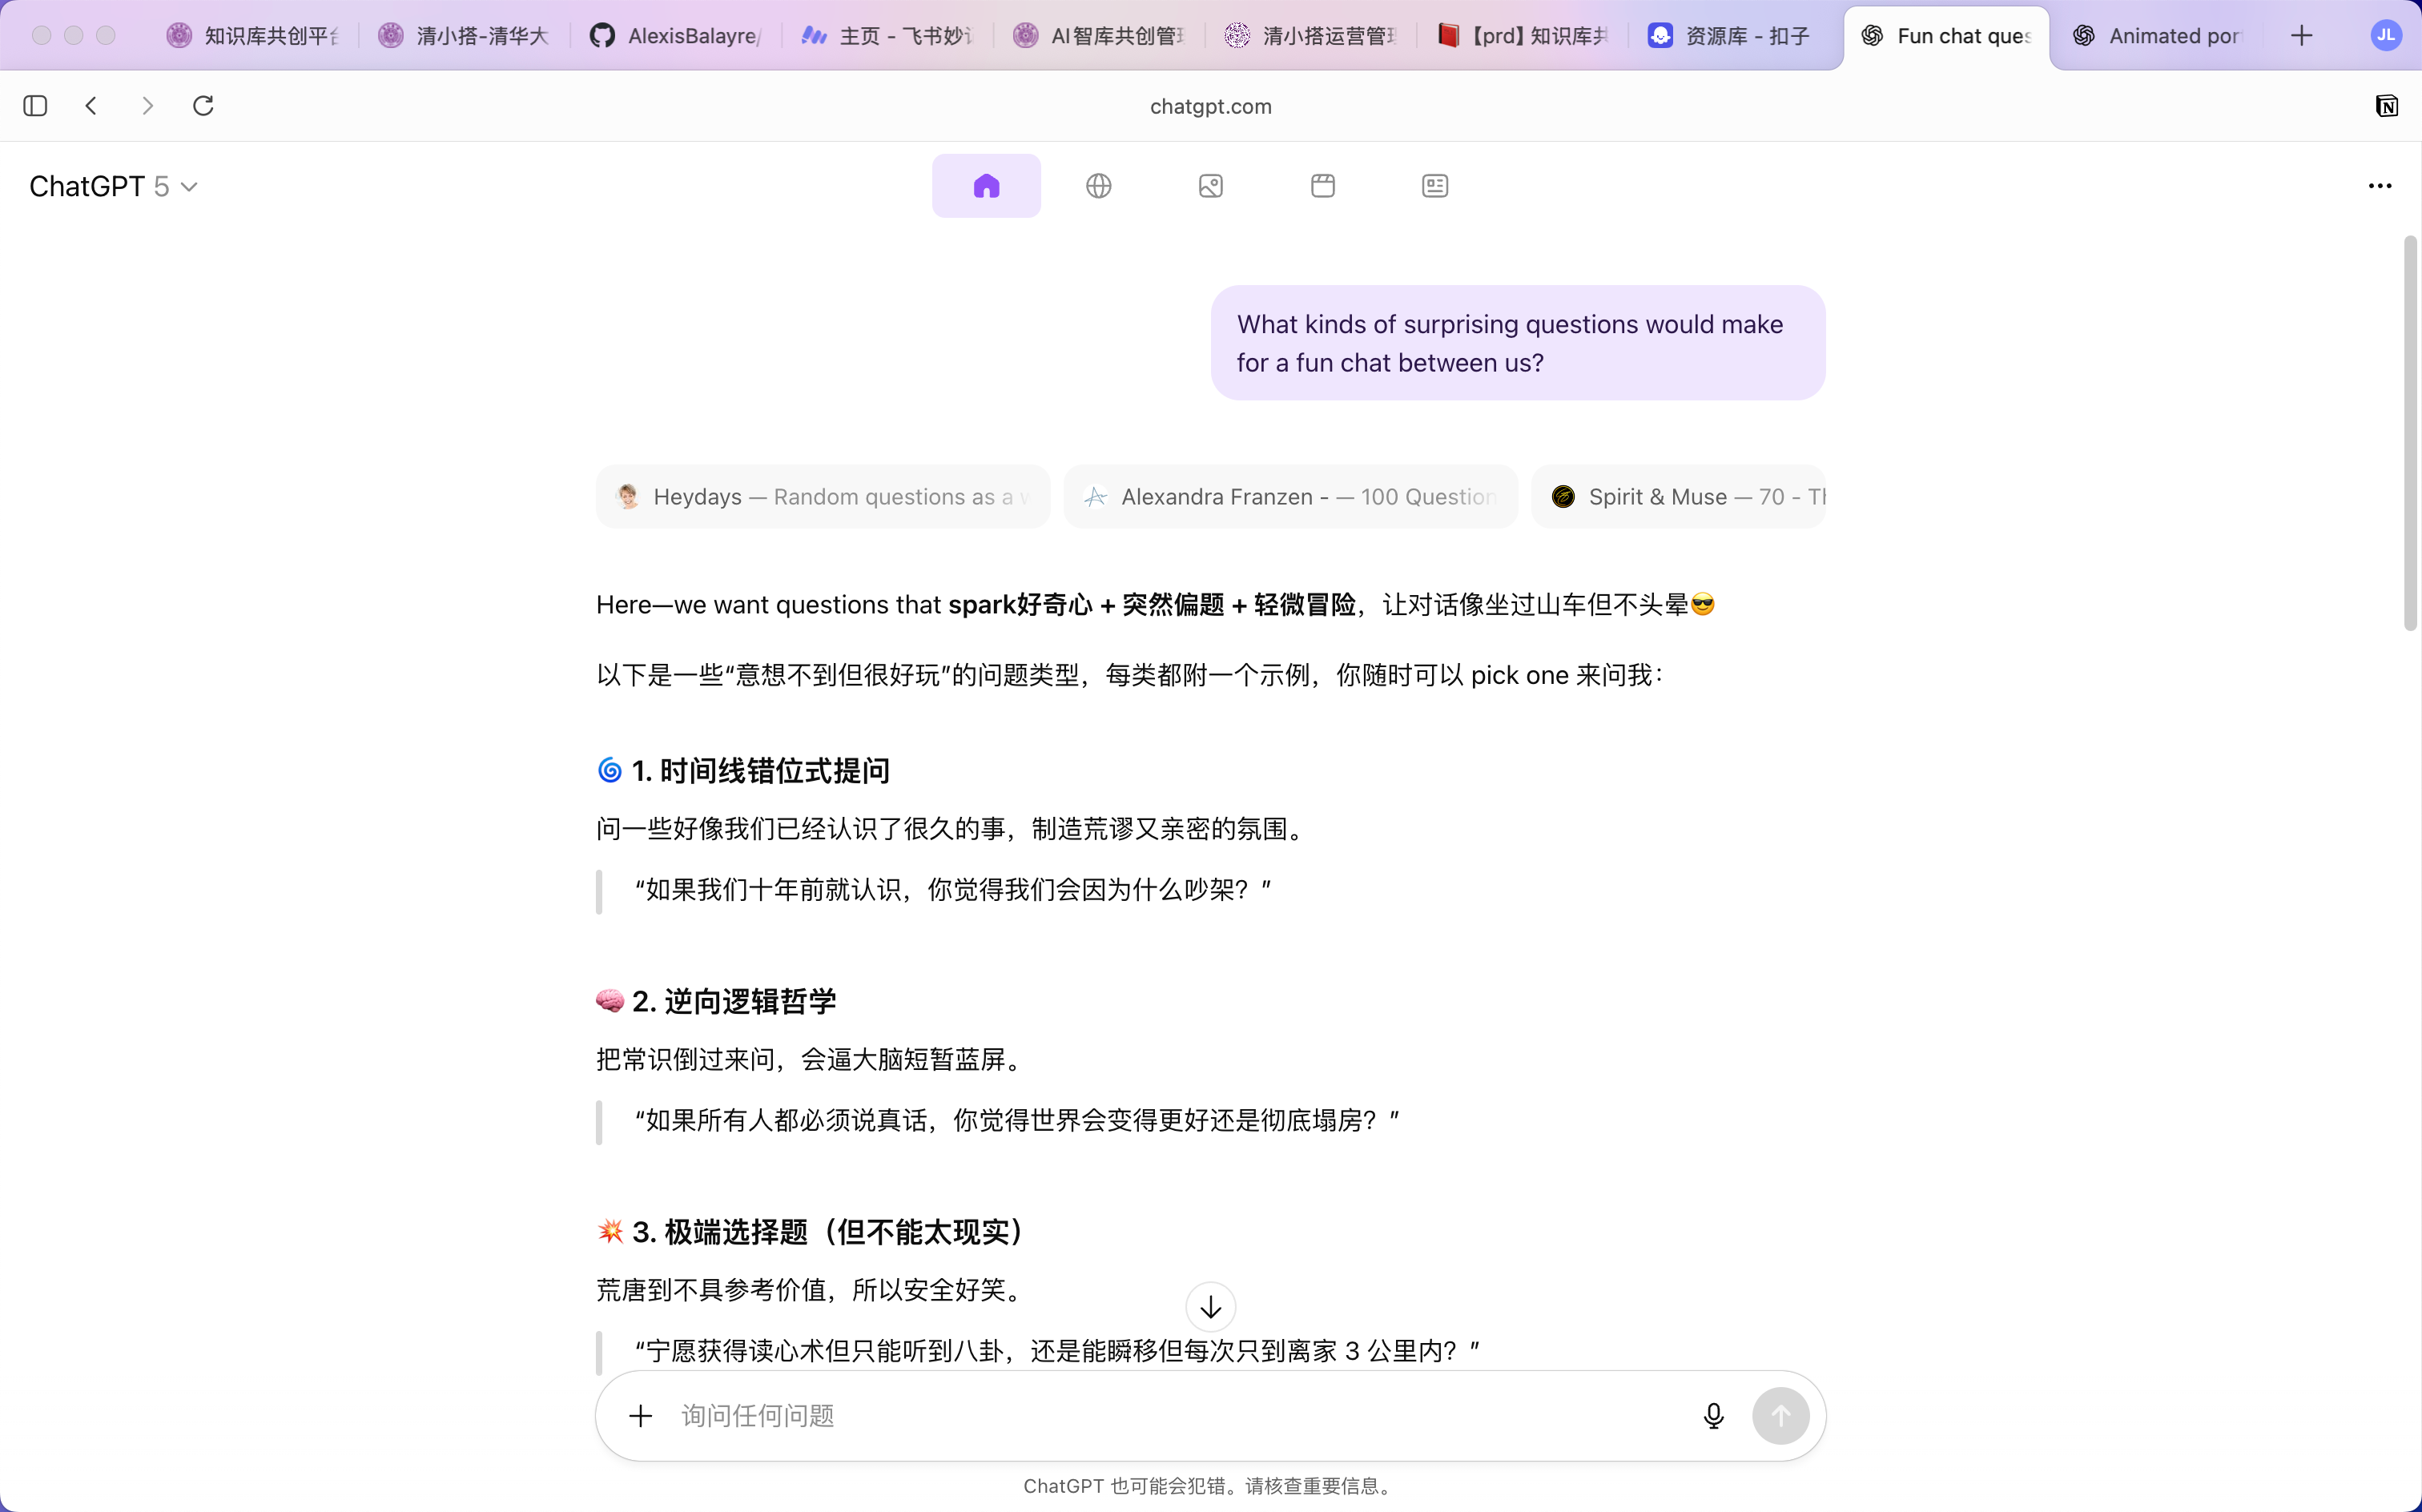The height and width of the screenshot is (1512, 2422).
Task: Click the calendar-style icon in top bar
Action: pyautogui.click(x=1322, y=186)
